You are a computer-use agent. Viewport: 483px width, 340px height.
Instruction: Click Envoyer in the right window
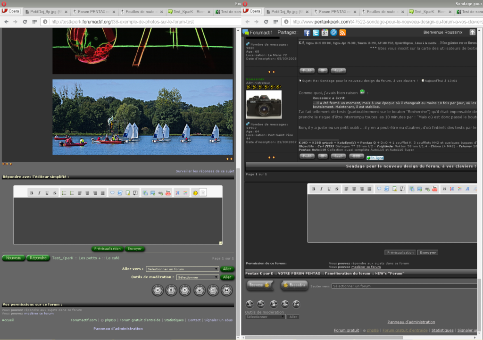click(x=428, y=253)
